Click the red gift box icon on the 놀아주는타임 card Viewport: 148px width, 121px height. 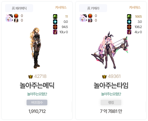(x=129, y=32)
